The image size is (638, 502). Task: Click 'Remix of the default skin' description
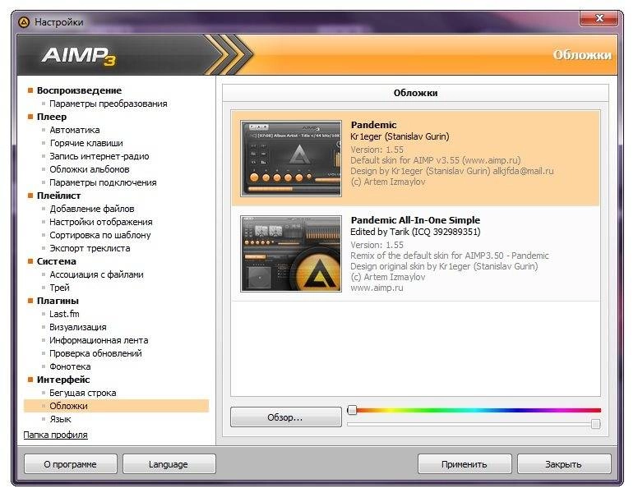point(450,256)
